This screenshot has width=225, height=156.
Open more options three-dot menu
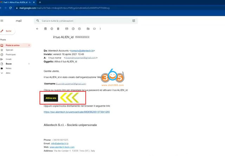[100, 29]
